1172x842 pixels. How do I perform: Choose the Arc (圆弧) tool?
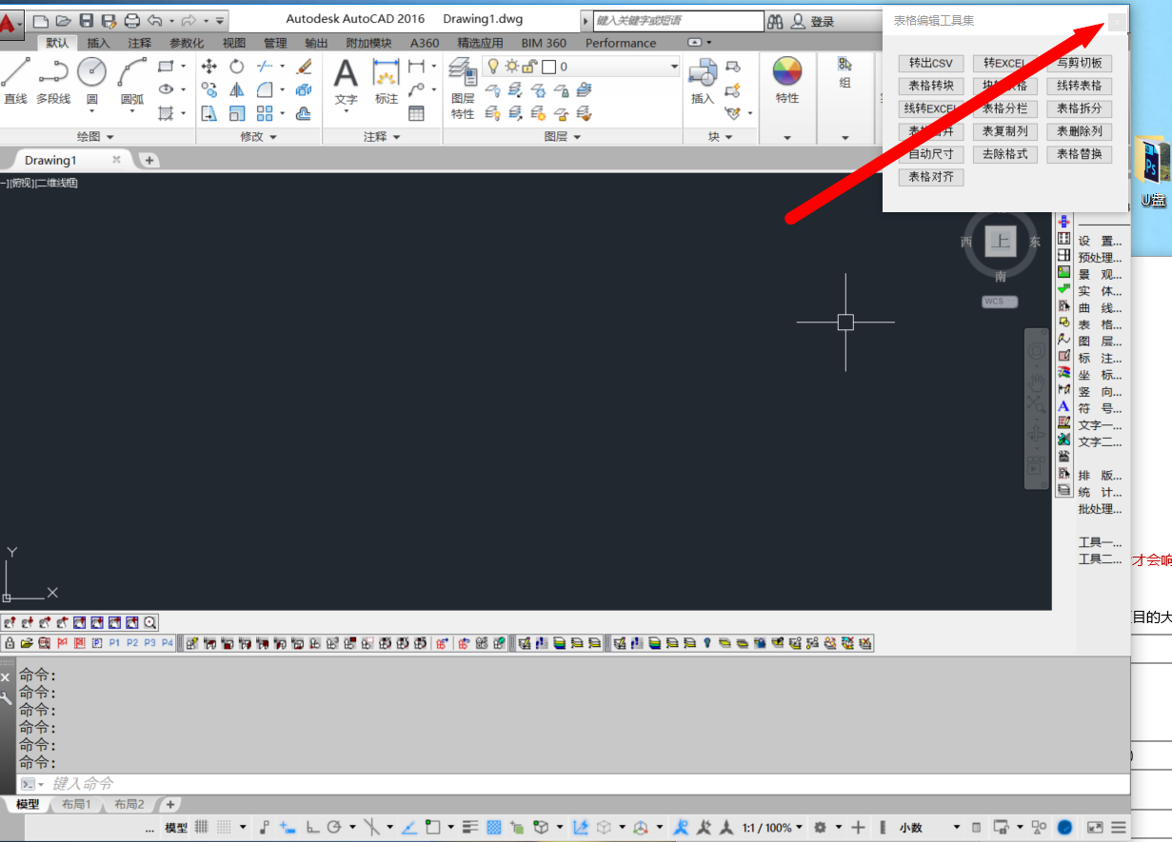[132, 80]
